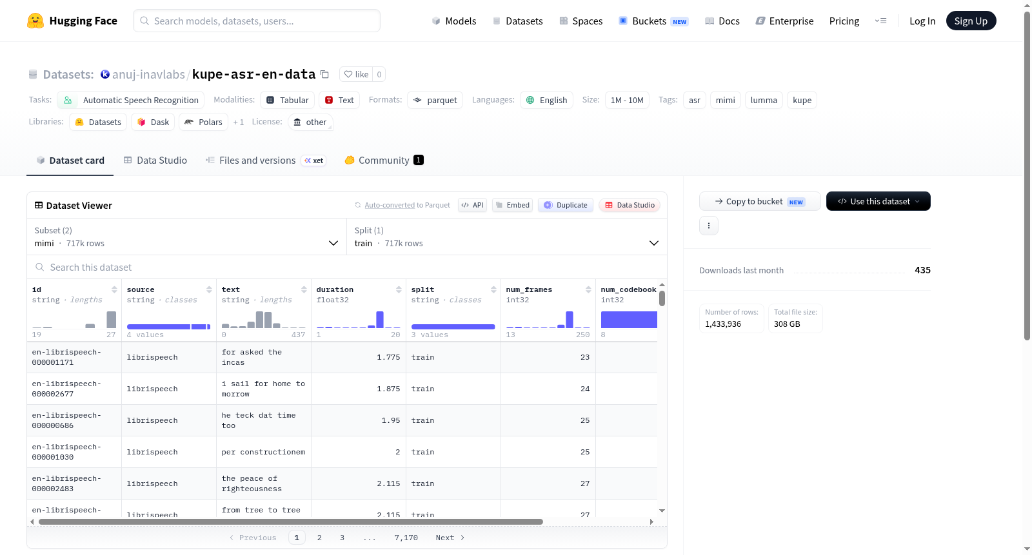Click the Text modality tag

tap(339, 100)
